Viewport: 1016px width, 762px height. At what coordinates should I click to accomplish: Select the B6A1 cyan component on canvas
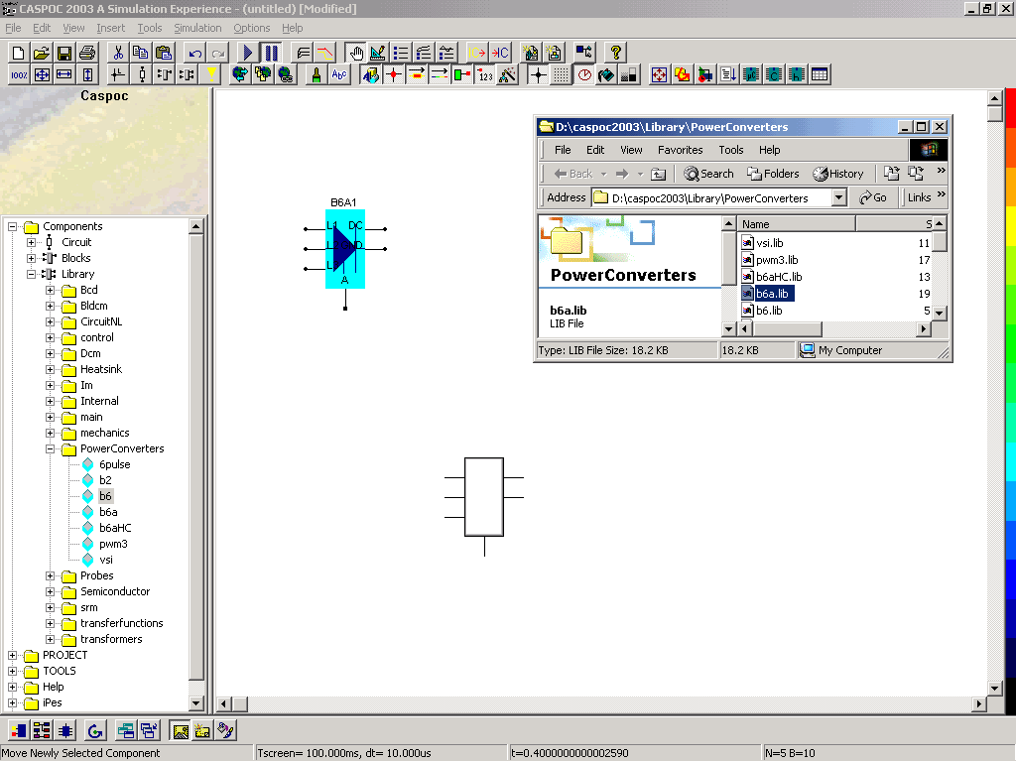pyautogui.click(x=345, y=249)
